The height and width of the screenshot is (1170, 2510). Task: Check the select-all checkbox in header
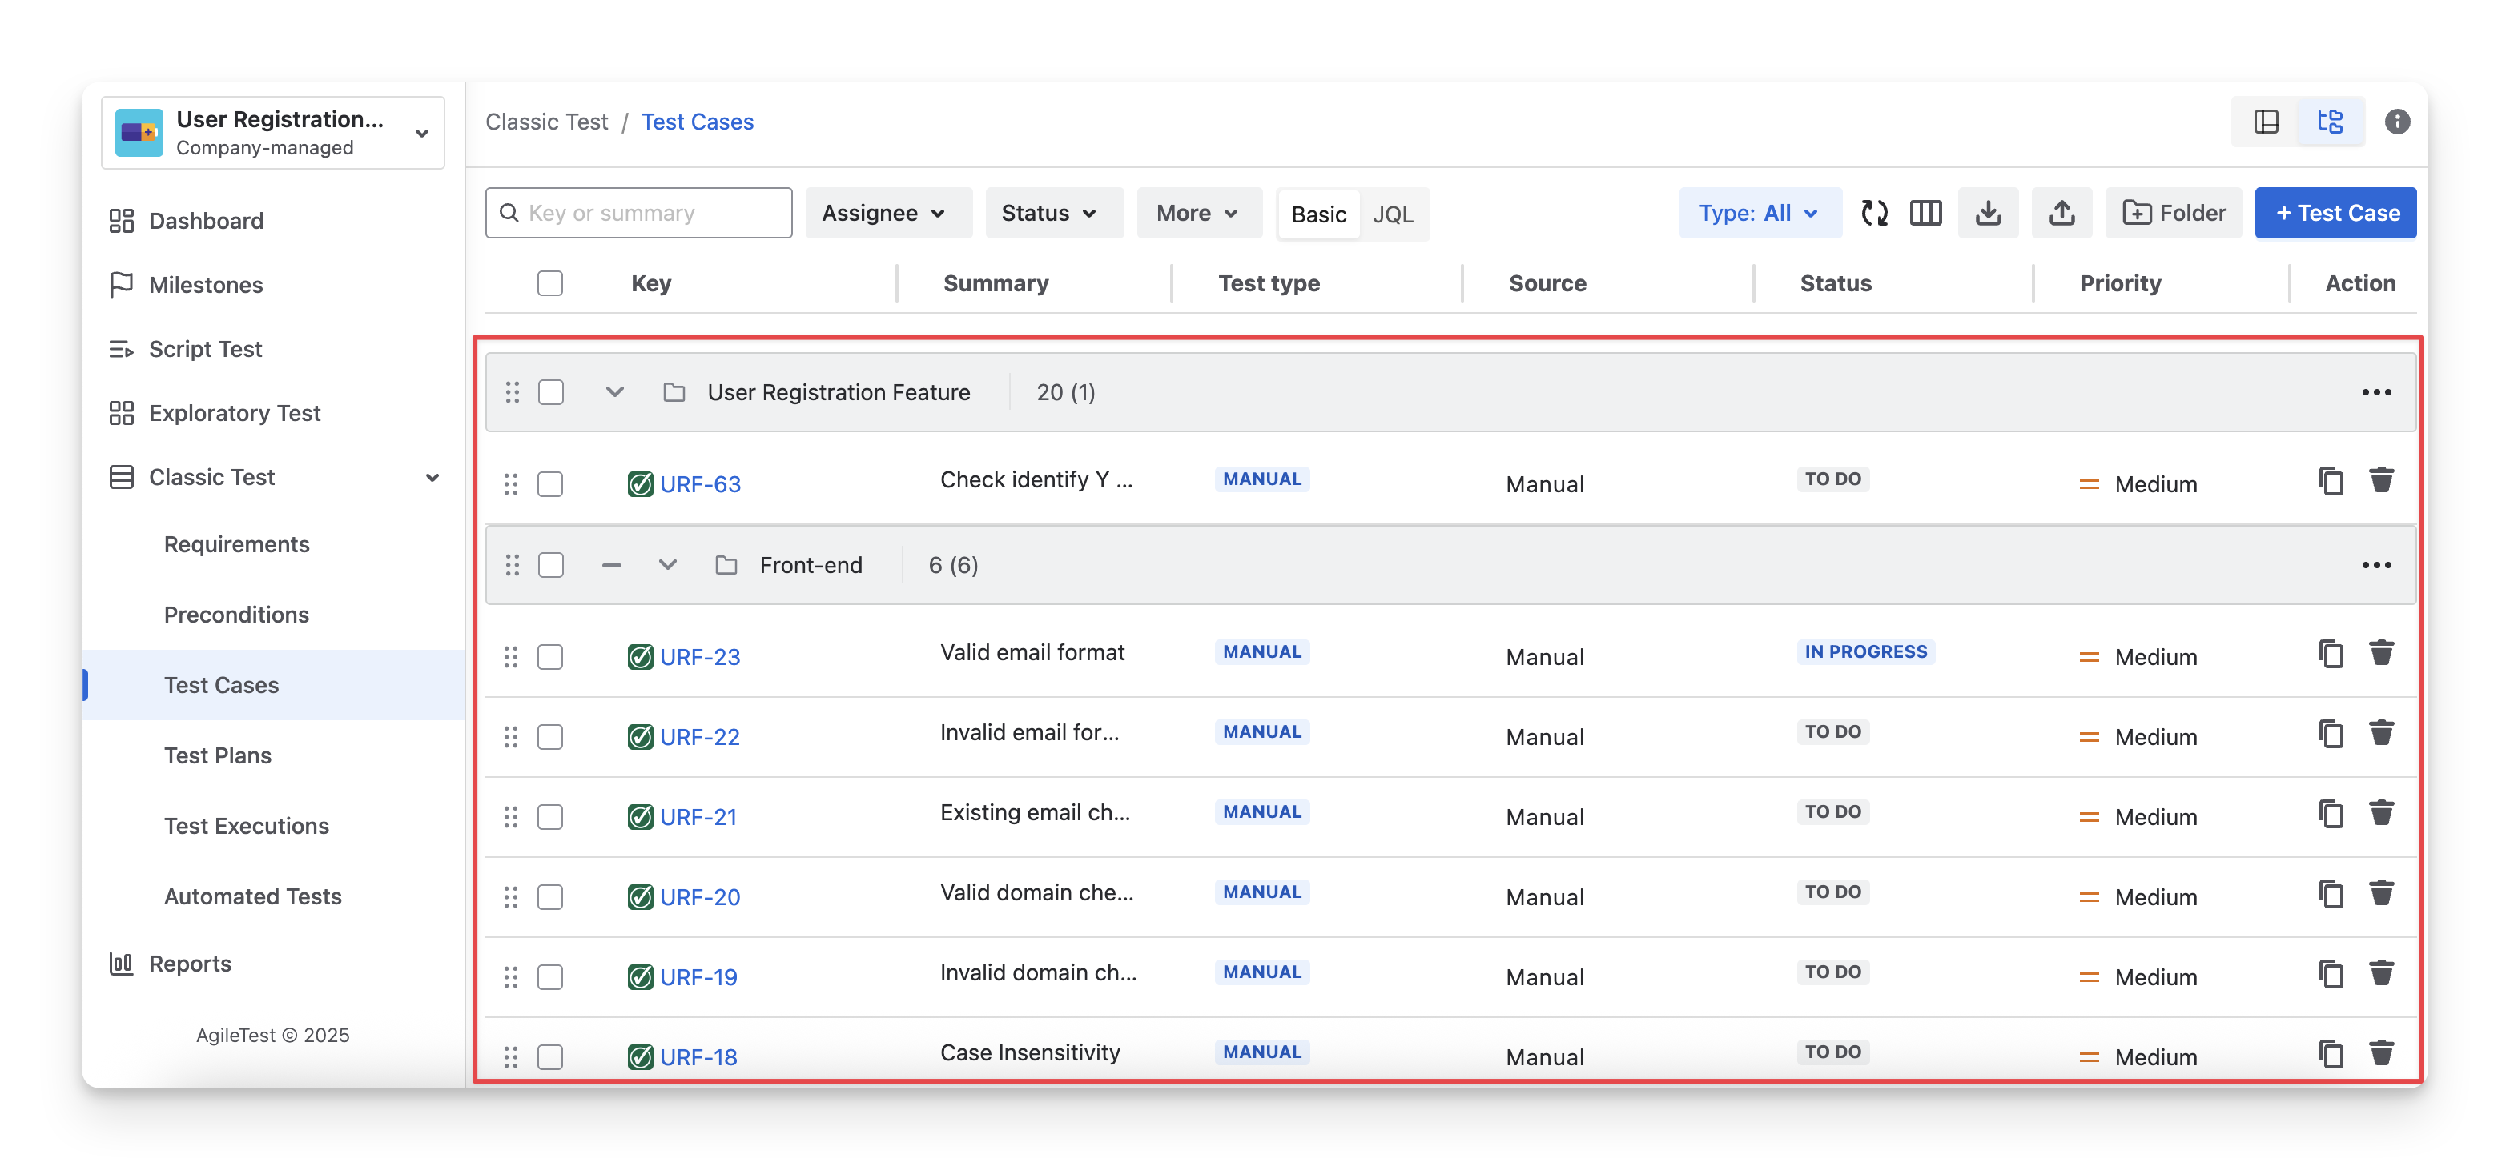(x=550, y=283)
